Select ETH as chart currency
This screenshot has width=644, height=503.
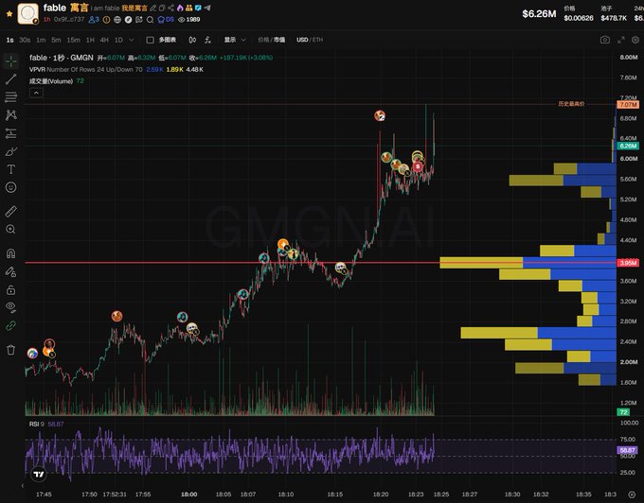(x=318, y=40)
